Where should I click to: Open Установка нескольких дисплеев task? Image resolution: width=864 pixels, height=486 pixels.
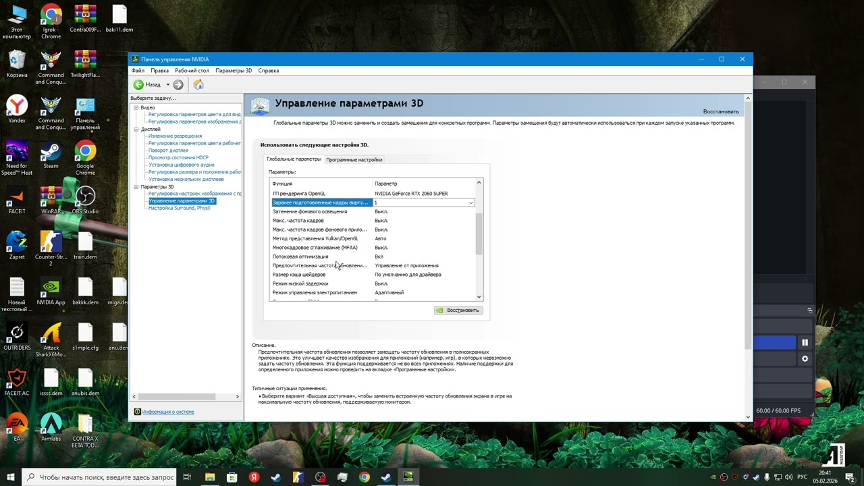click(x=186, y=180)
